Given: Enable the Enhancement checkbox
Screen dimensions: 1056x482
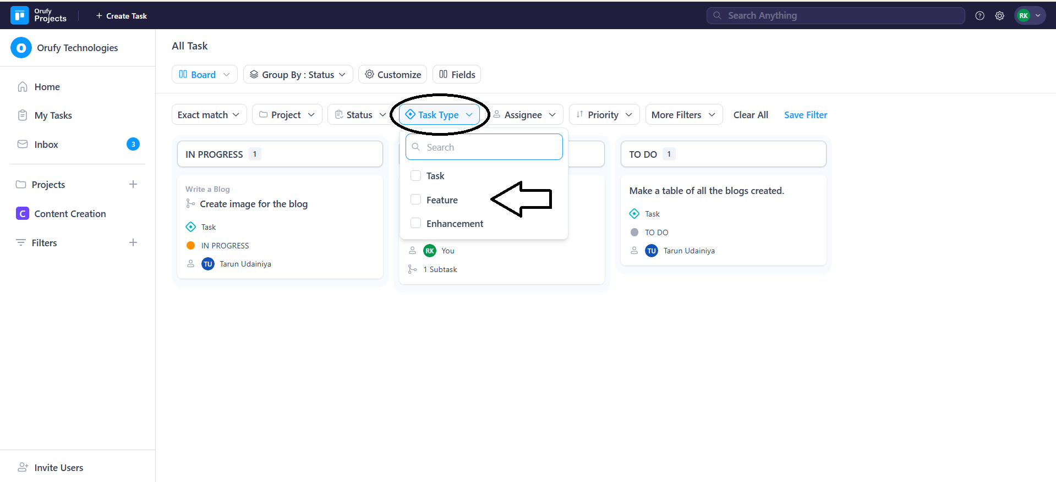Looking at the screenshot, I should click(416, 223).
